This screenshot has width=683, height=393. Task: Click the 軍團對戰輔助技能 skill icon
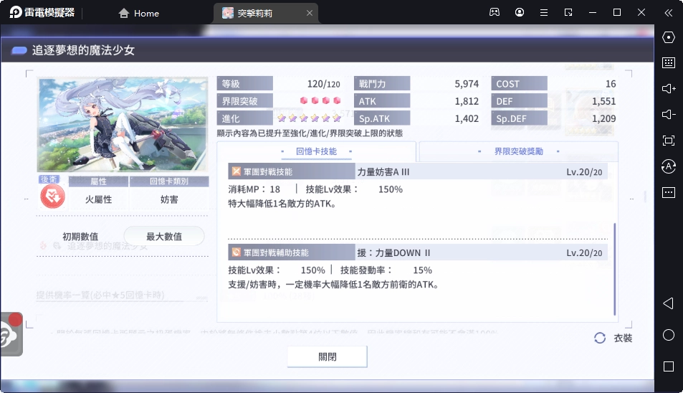click(x=236, y=252)
